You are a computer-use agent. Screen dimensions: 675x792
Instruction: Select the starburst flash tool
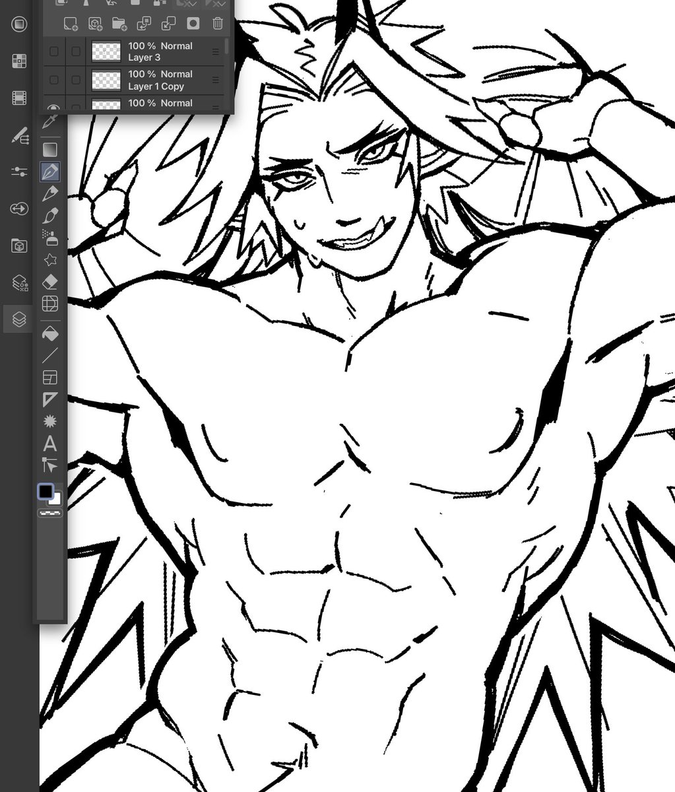point(50,421)
